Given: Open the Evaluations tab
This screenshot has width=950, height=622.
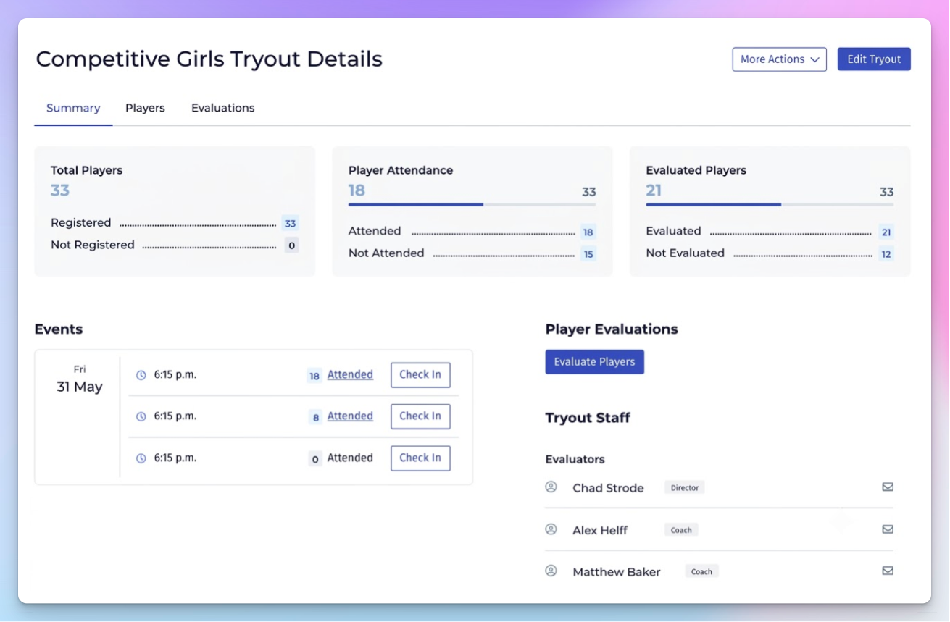Looking at the screenshot, I should tap(222, 108).
